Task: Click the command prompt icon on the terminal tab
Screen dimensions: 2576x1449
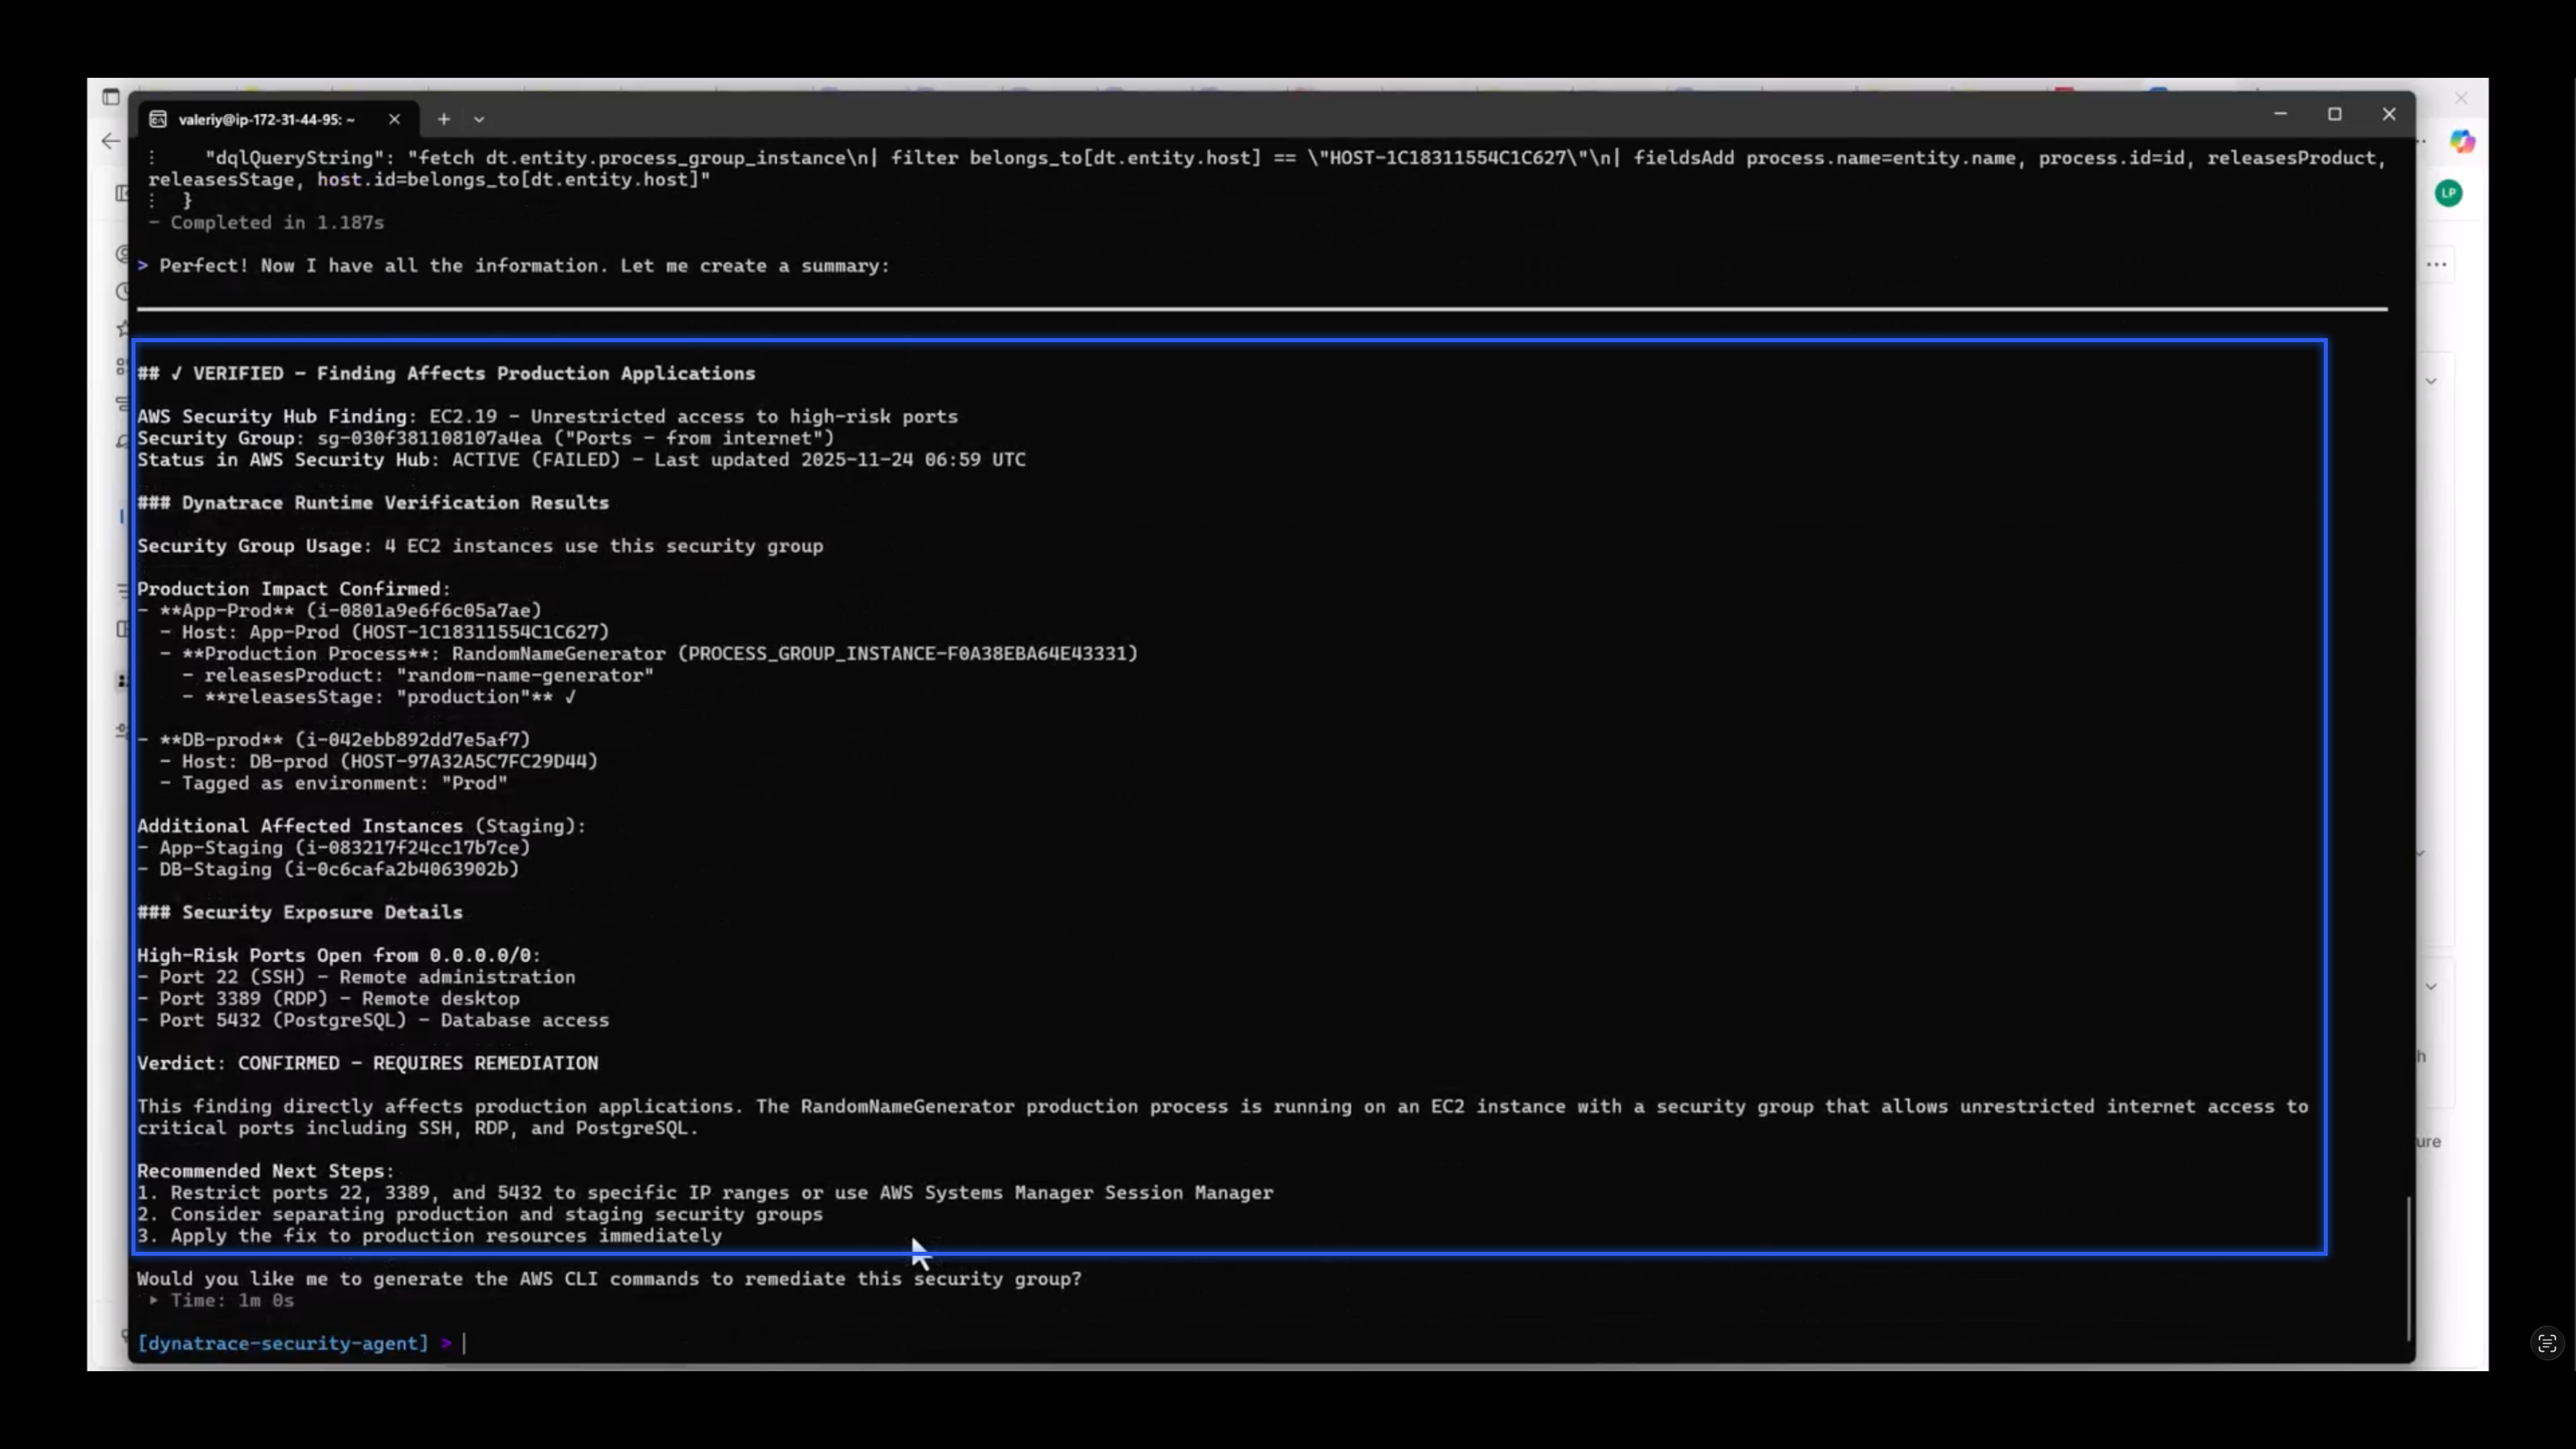Action: [158, 119]
